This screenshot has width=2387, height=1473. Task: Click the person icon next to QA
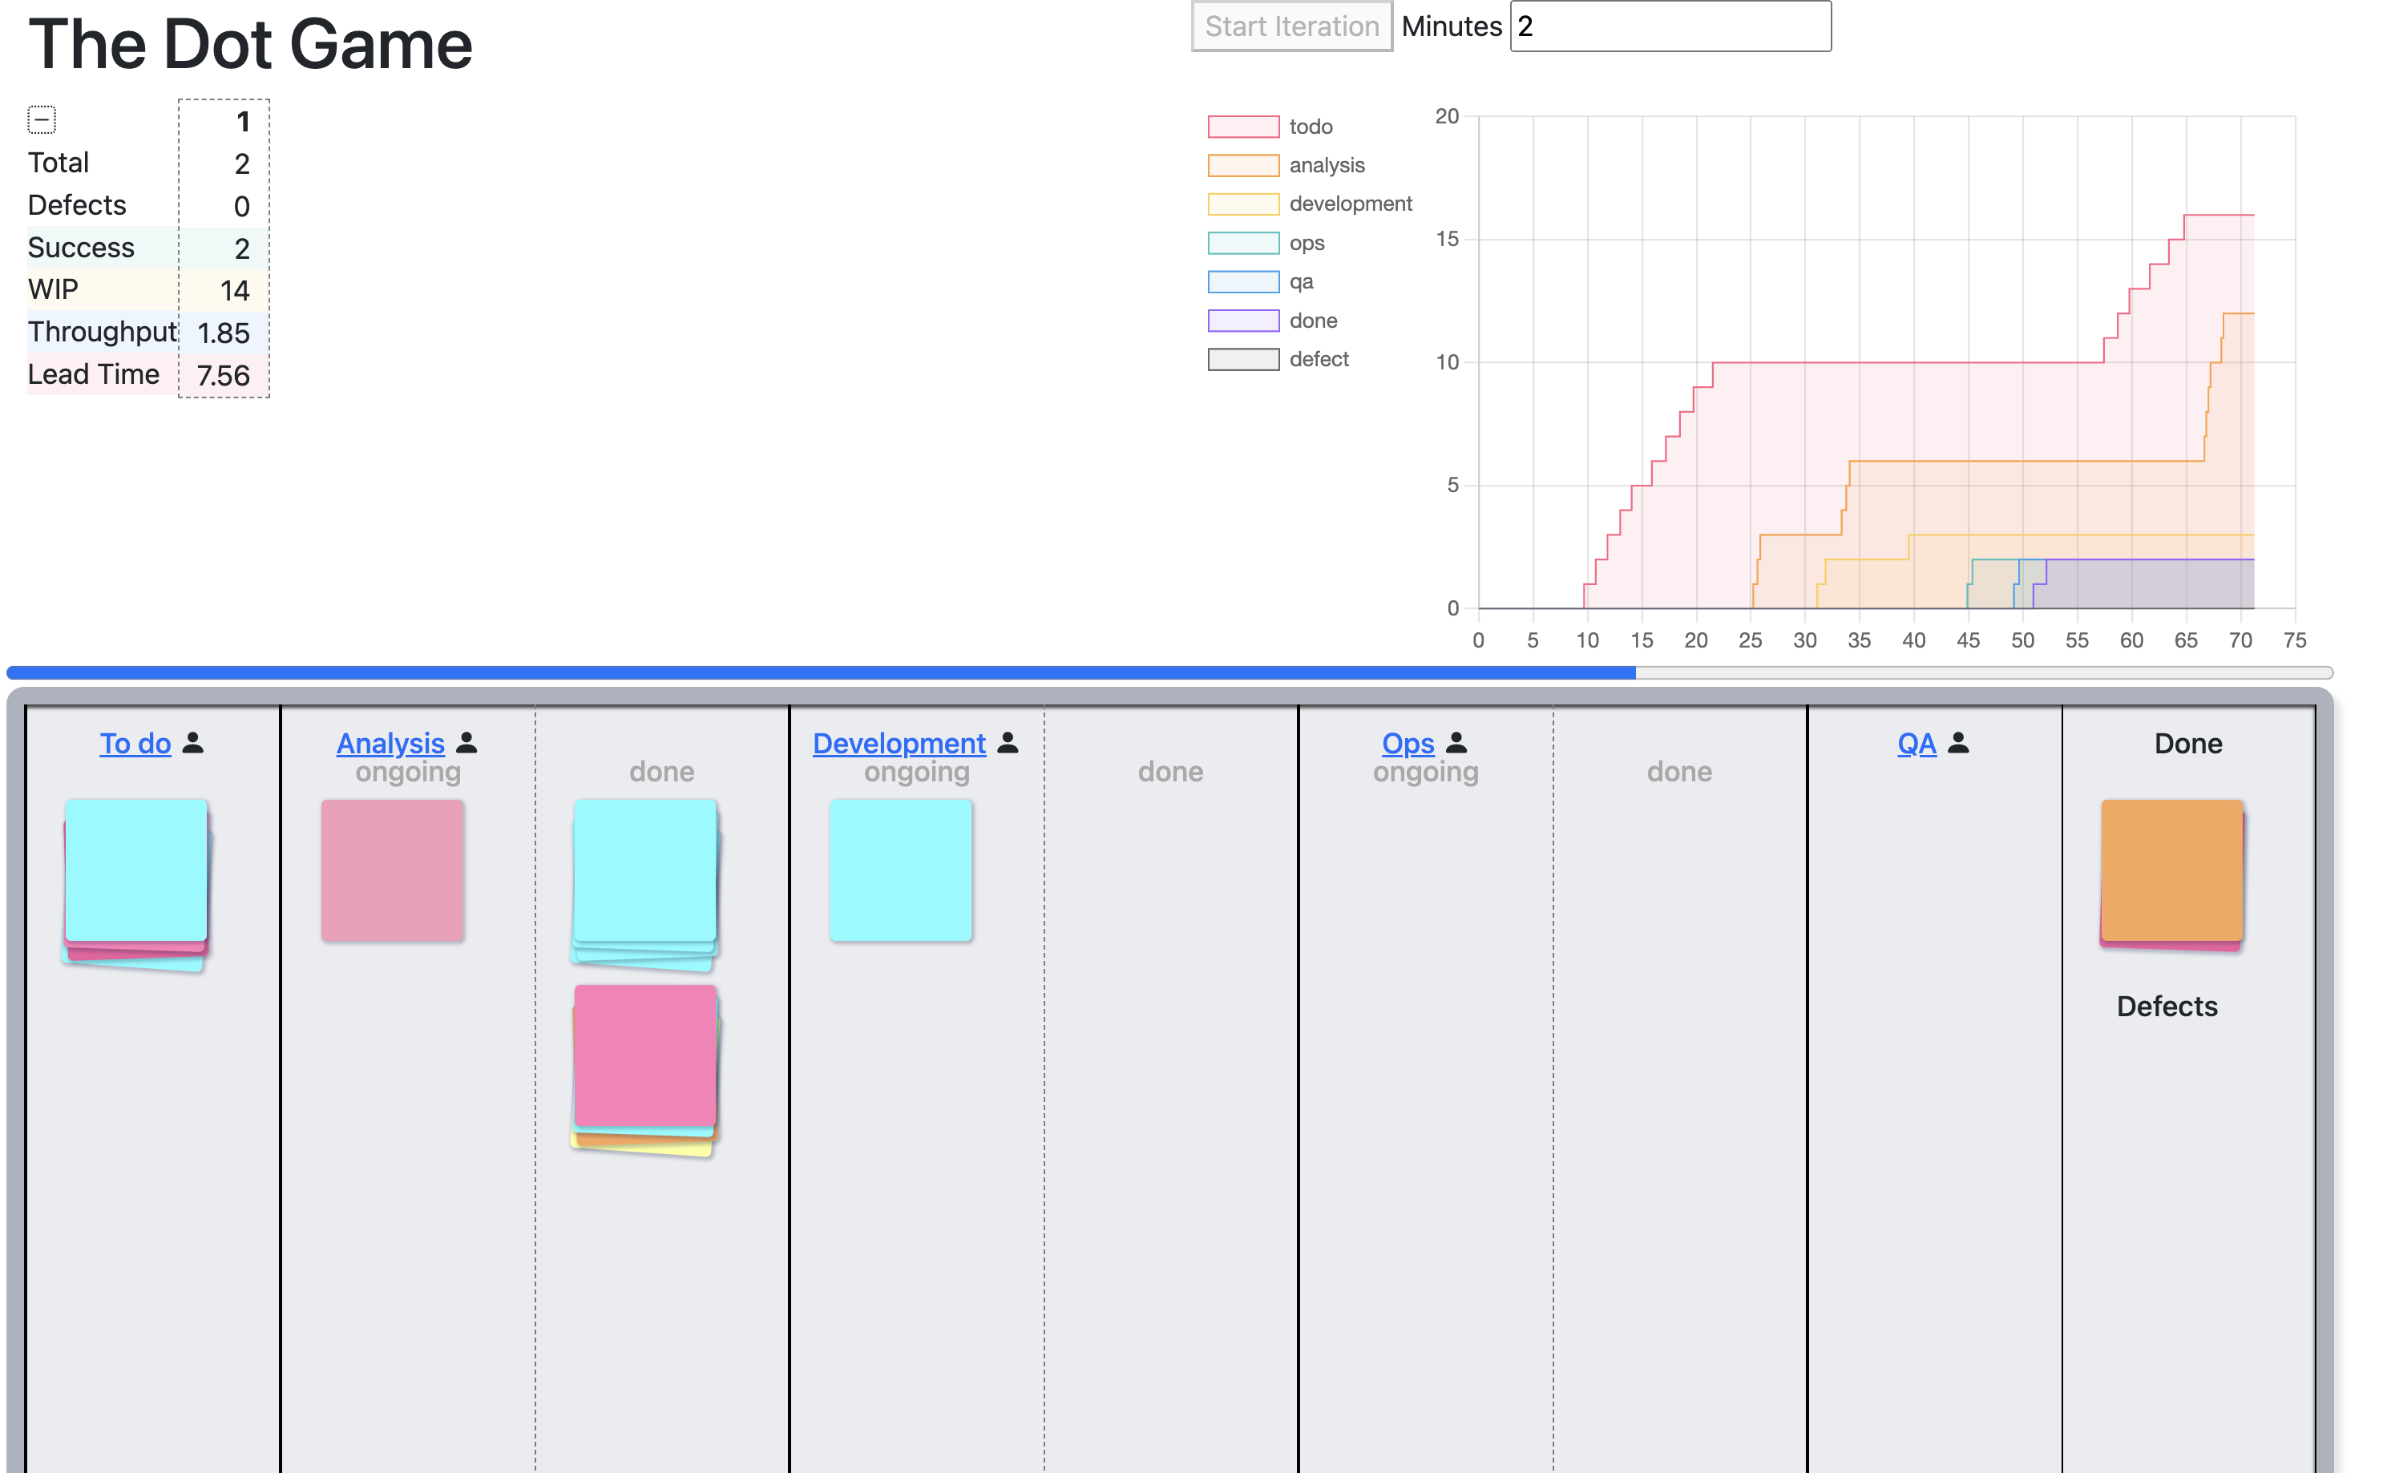(1958, 744)
